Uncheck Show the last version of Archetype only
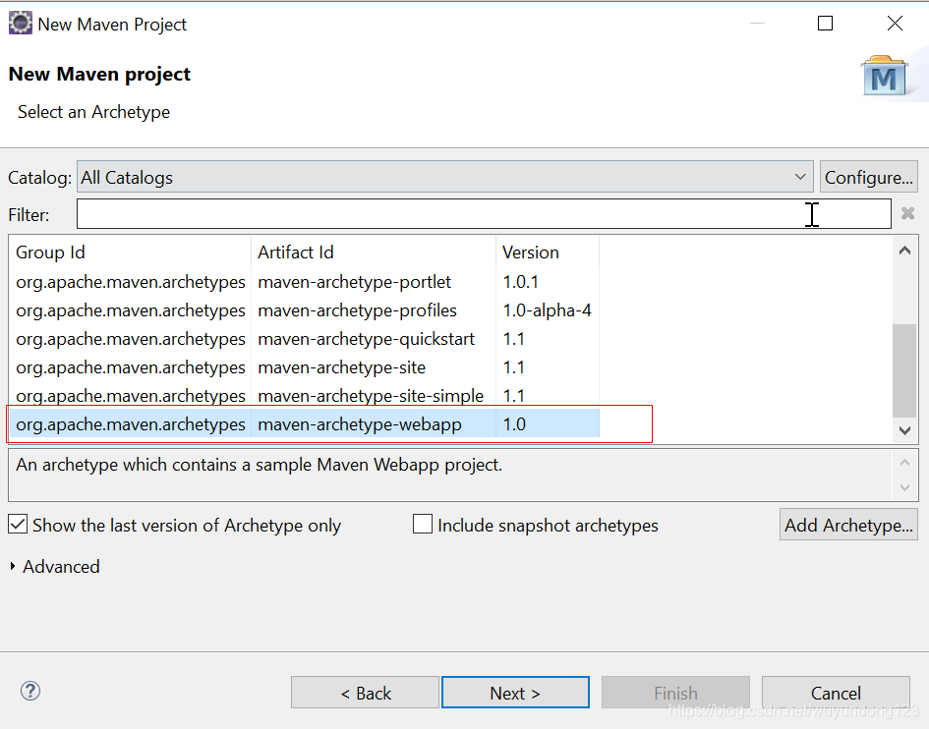This screenshot has height=729, width=929. (18, 525)
